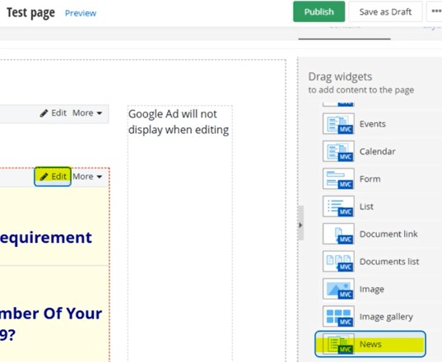Click the Drag widgets heading
This screenshot has width=442, height=362.
coord(340,76)
